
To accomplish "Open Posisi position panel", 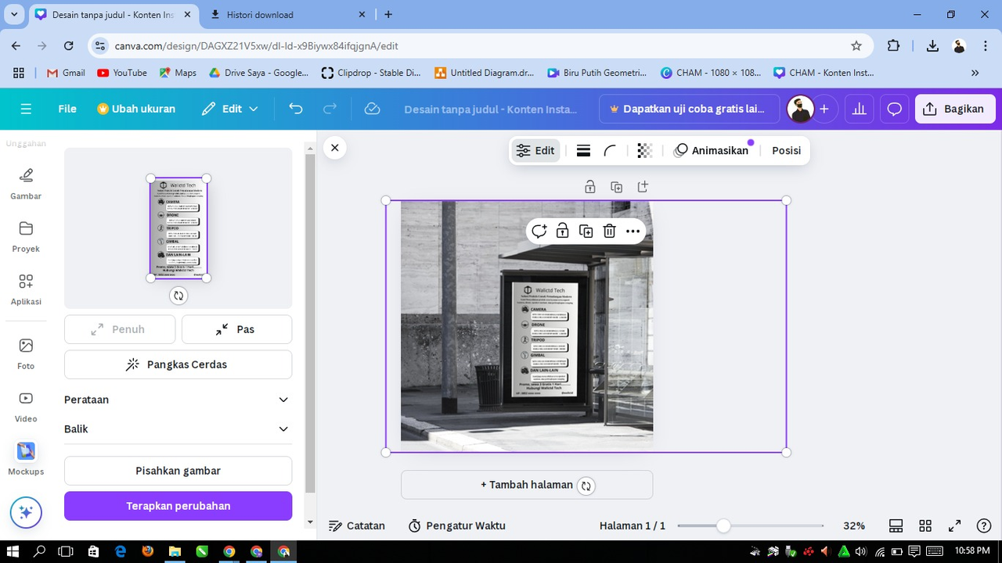I will coord(786,151).
